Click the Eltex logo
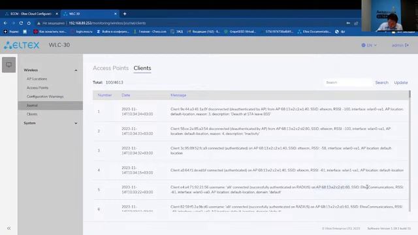This screenshot has height=235, width=418. pyautogui.click(x=22, y=45)
